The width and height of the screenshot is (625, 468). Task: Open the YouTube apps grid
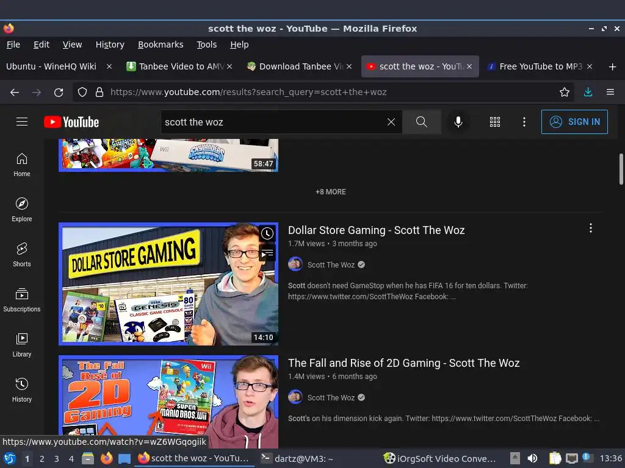(494, 122)
